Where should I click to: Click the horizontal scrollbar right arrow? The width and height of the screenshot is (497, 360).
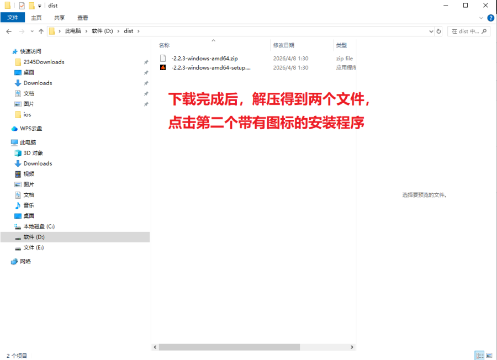tap(352, 347)
